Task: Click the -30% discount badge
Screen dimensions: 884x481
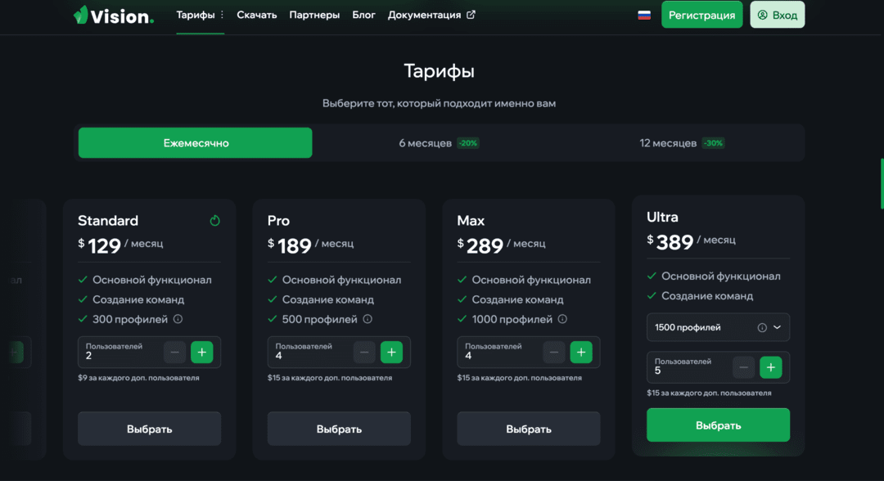Action: point(713,143)
